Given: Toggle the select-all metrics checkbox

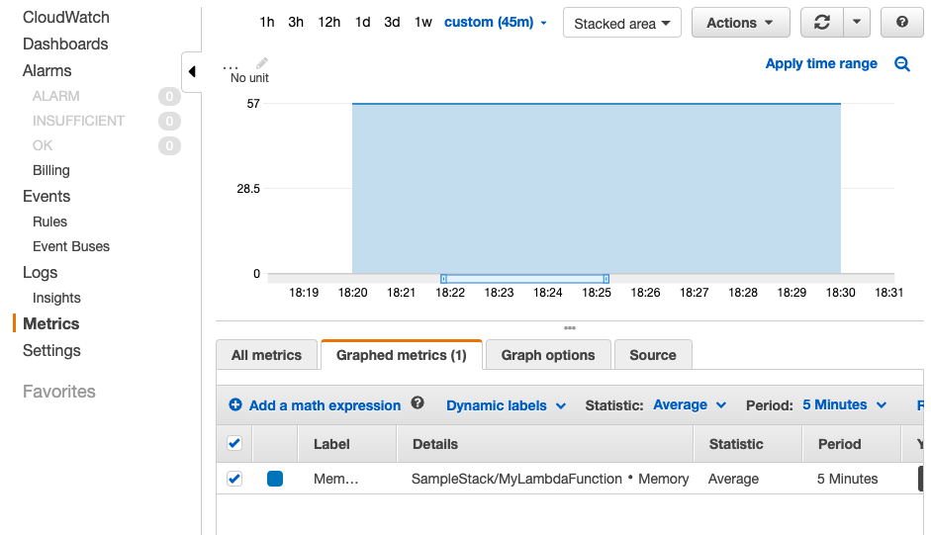Looking at the screenshot, I should click(x=234, y=443).
